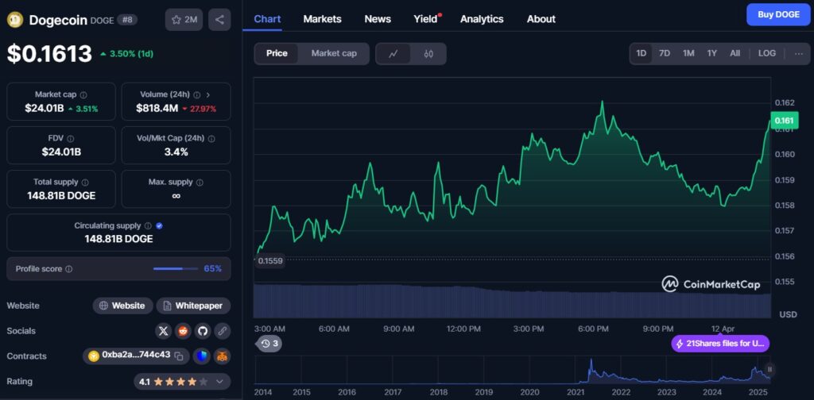Open the 21Shares files news banner

coord(720,344)
